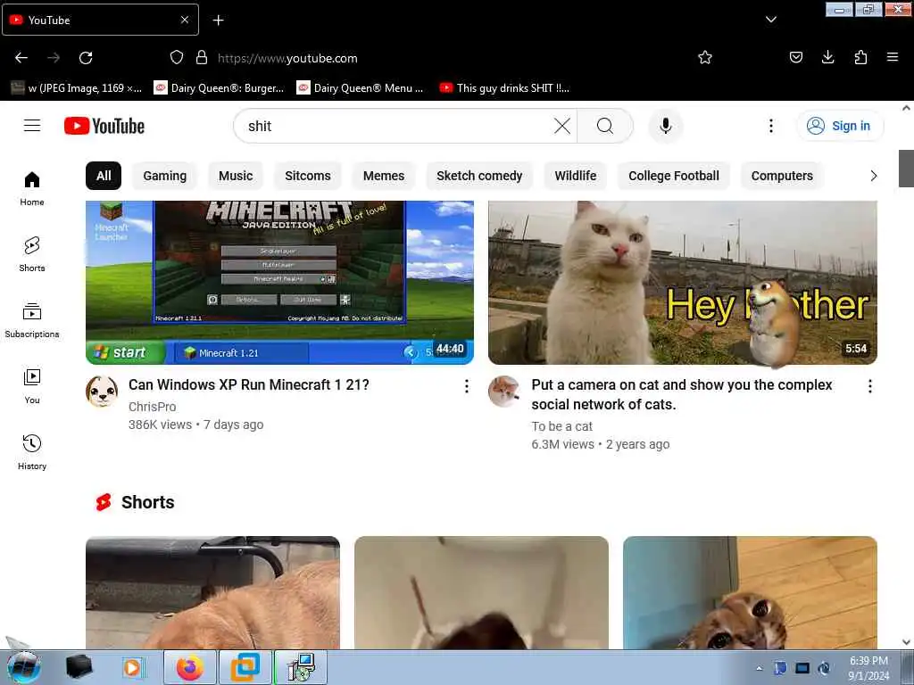Open a new browser tab
914x685 pixels.
[x=218, y=21]
